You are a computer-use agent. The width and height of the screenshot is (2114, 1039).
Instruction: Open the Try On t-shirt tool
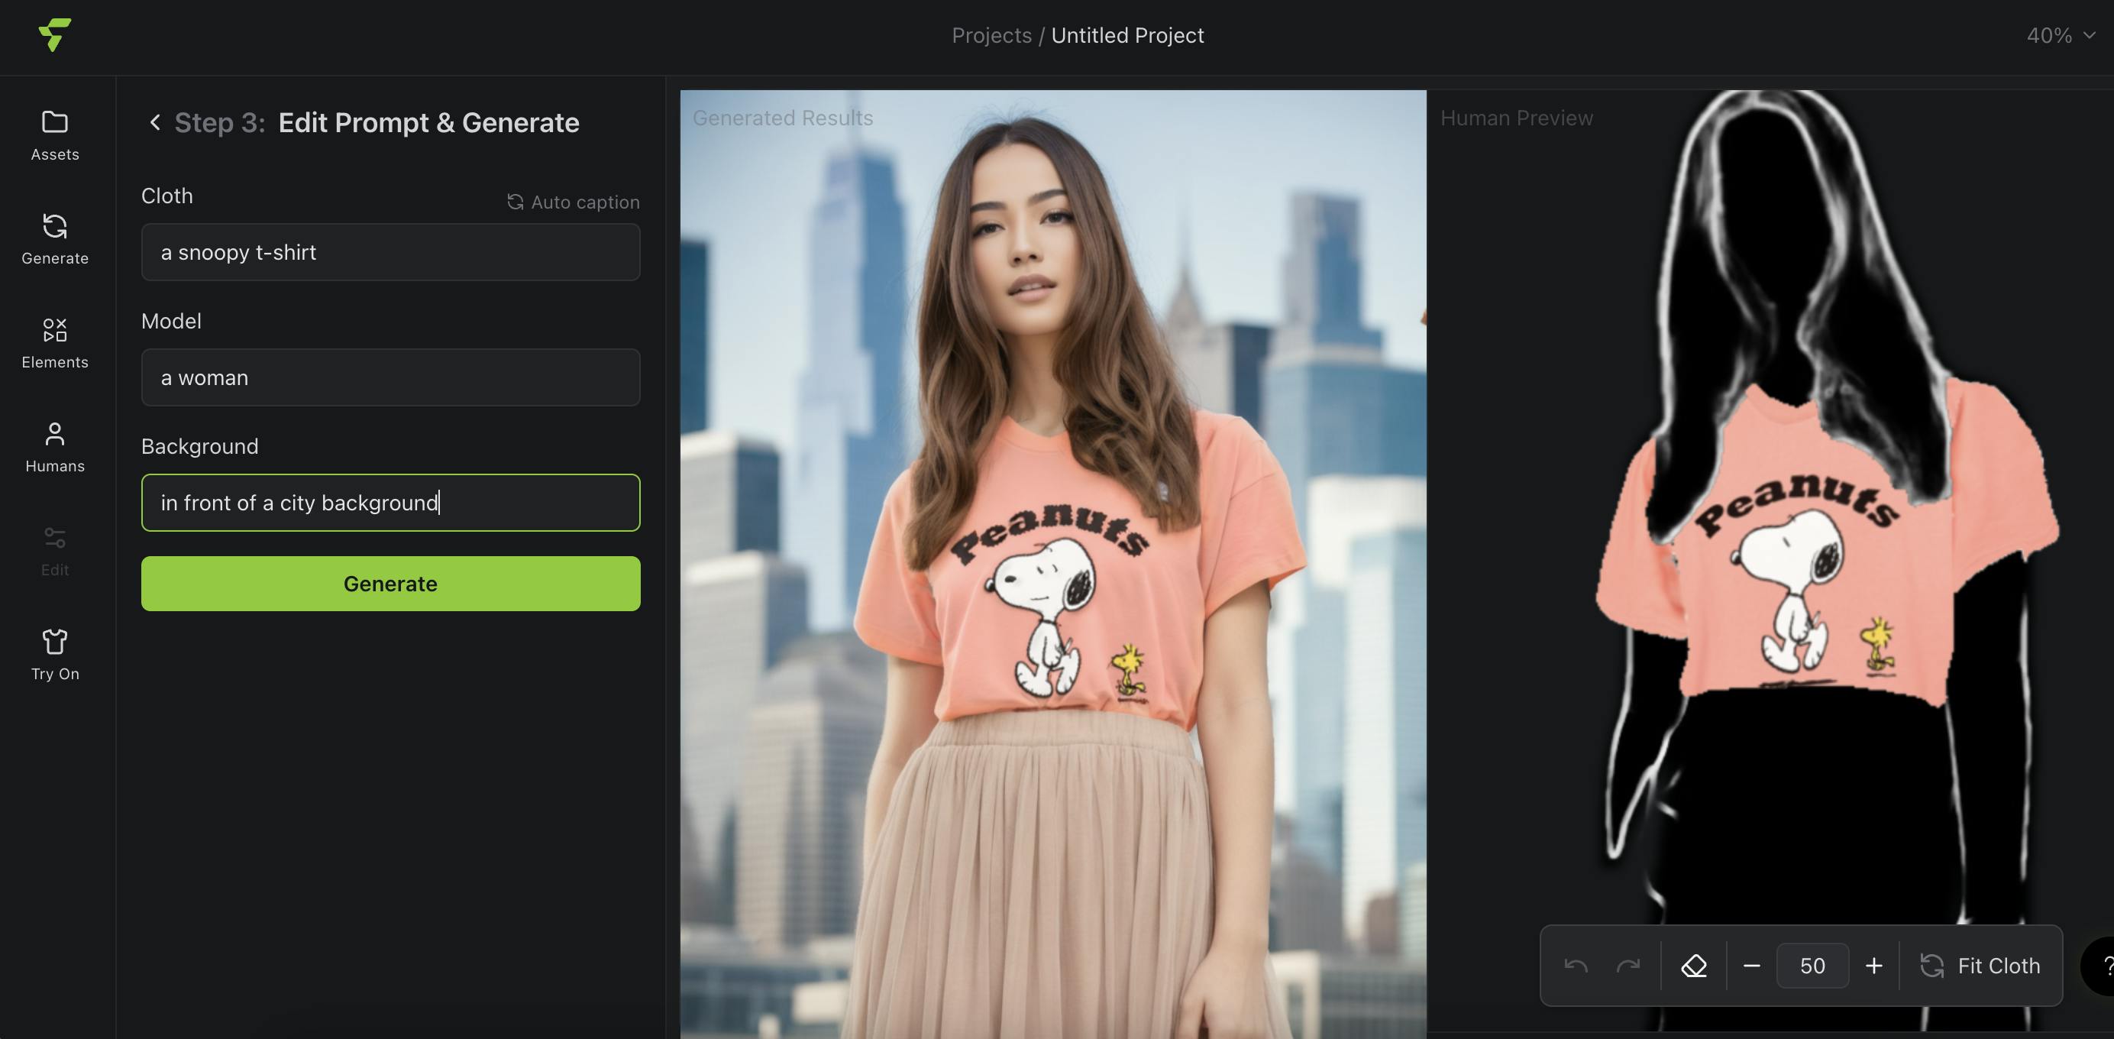click(55, 654)
